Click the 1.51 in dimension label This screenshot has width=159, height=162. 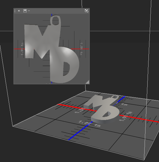pyautogui.click(x=126, y=116)
